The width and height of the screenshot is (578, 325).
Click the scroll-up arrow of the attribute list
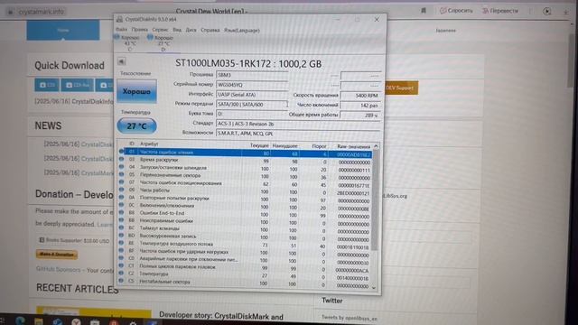coord(376,146)
